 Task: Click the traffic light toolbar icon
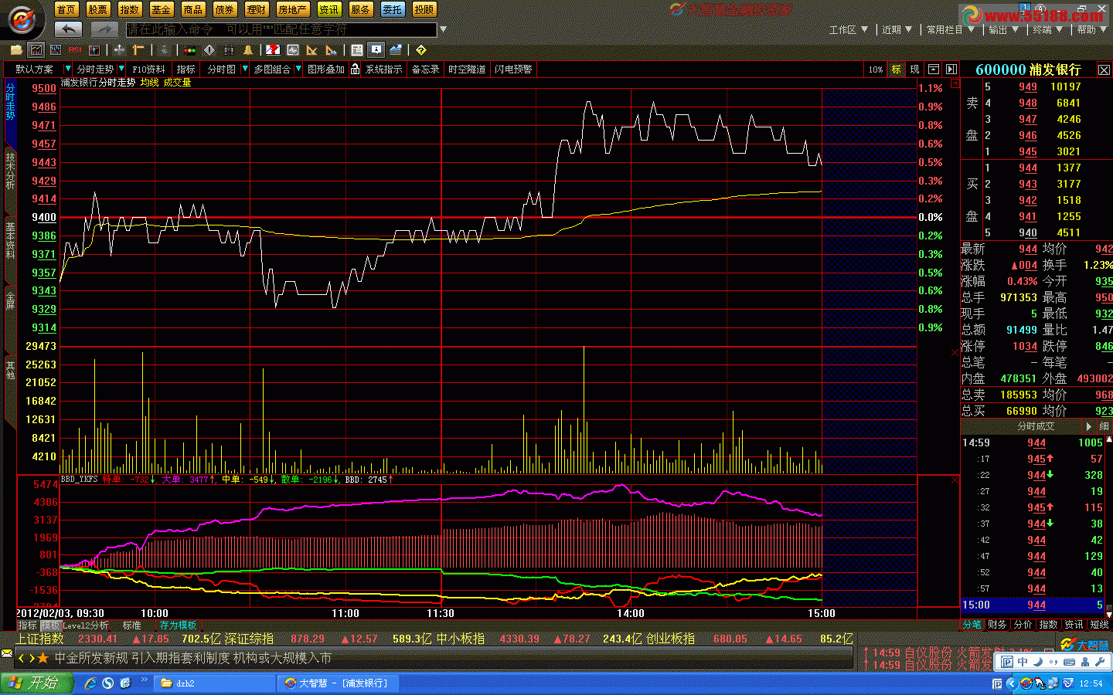[189, 49]
